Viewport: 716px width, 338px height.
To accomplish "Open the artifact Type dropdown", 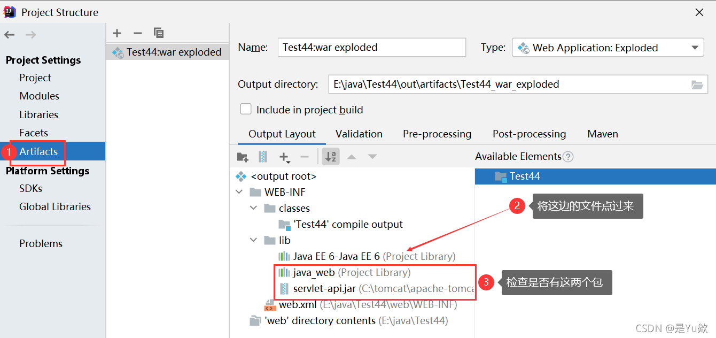I will (608, 48).
